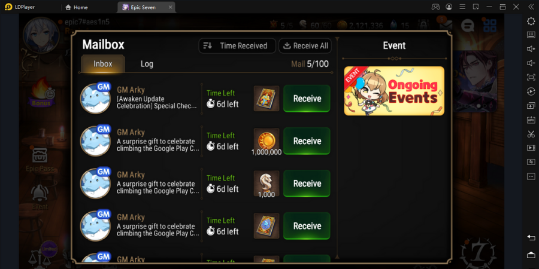
Task: Click the volume up sidebar icon
Action: 531,49
